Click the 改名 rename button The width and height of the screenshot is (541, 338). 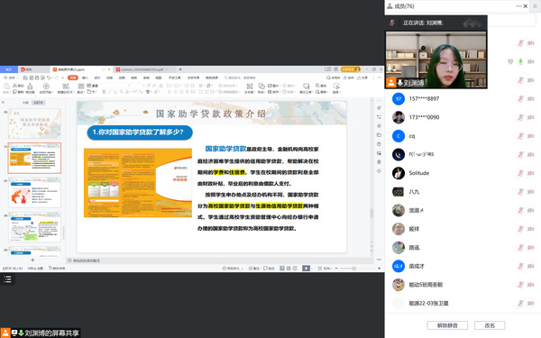coord(490,325)
